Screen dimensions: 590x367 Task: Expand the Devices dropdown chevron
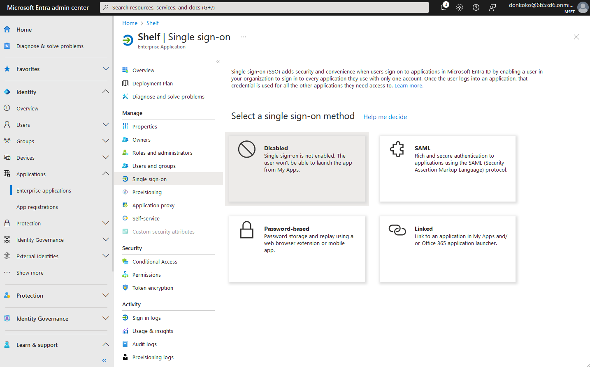(x=106, y=158)
